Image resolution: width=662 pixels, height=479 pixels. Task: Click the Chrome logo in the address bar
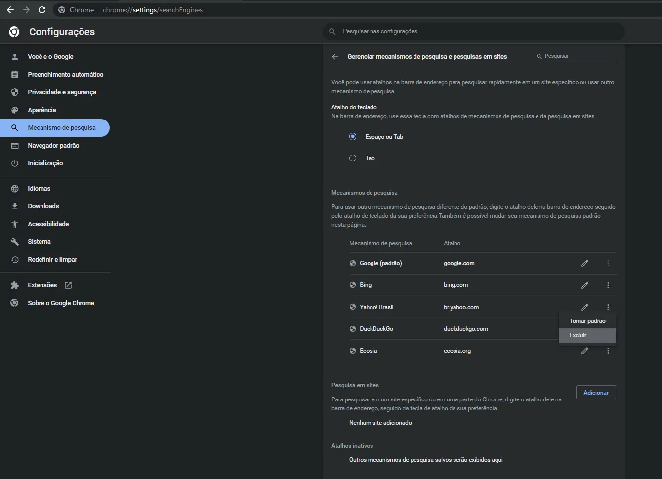(62, 10)
